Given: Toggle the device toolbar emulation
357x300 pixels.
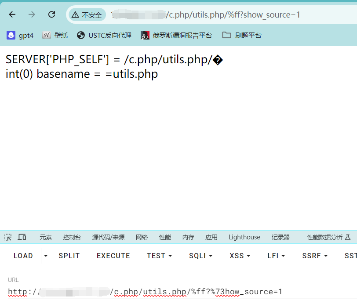Looking at the screenshot, I should [22, 237].
